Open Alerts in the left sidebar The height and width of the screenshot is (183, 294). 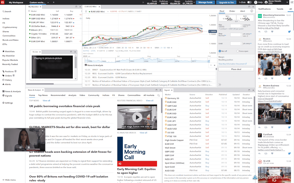coord(7,84)
